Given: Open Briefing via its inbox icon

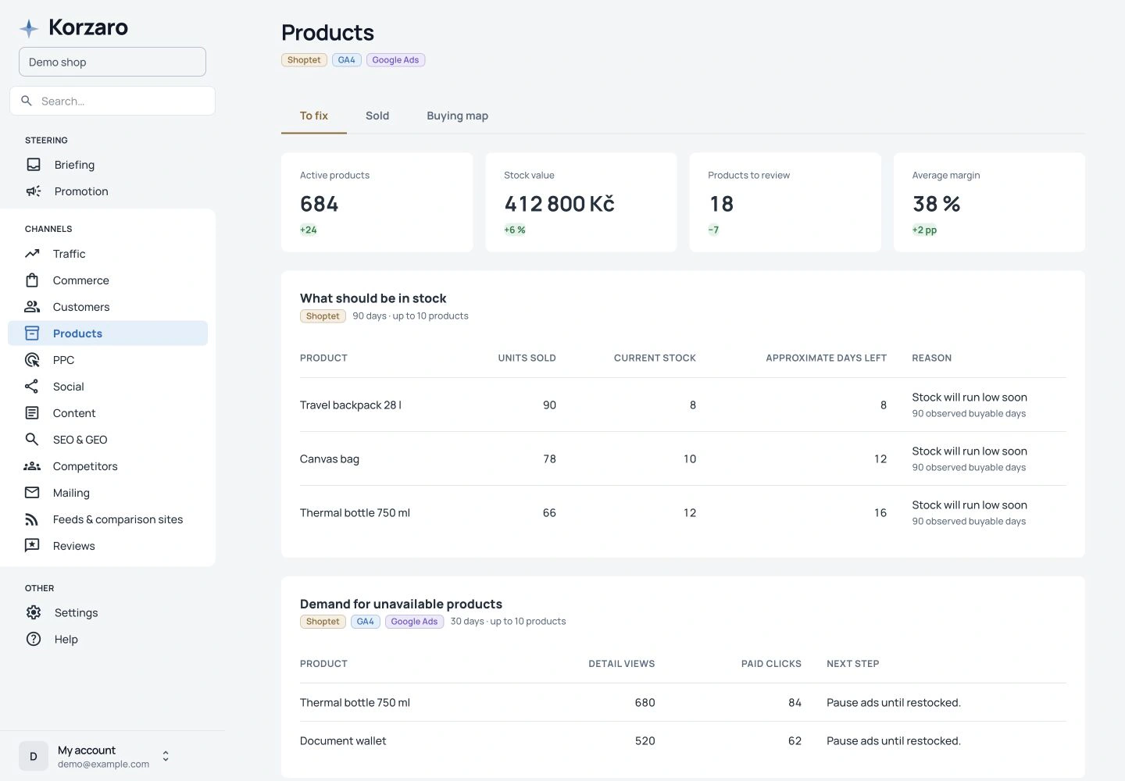Looking at the screenshot, I should (x=34, y=165).
